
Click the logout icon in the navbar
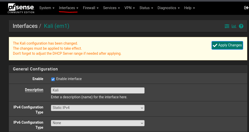coord(246,8)
